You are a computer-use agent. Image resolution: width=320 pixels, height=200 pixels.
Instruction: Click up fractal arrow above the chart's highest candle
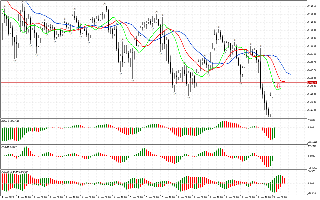click(x=105, y=3)
